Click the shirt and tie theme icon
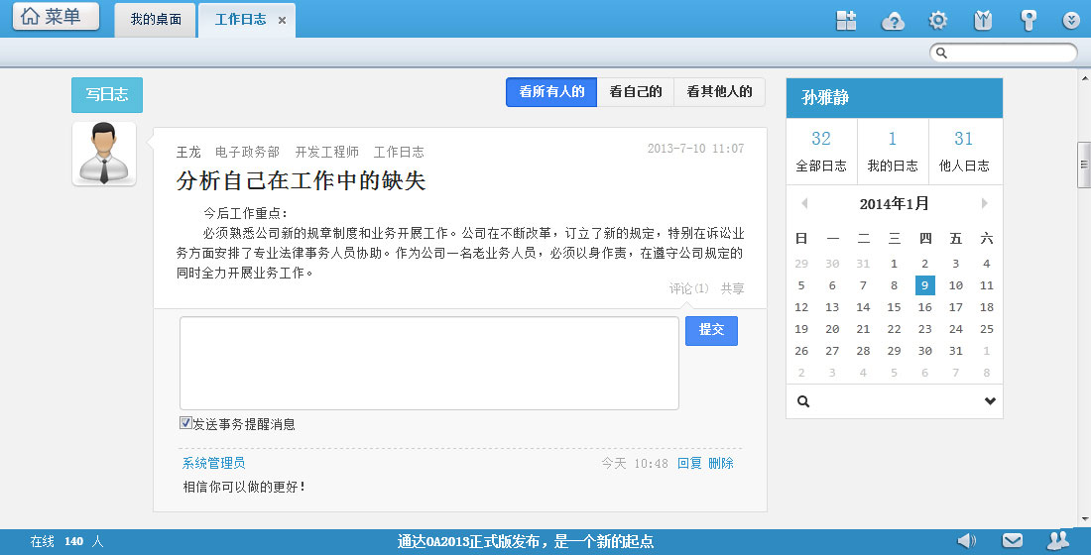1091x555 pixels. [x=983, y=20]
